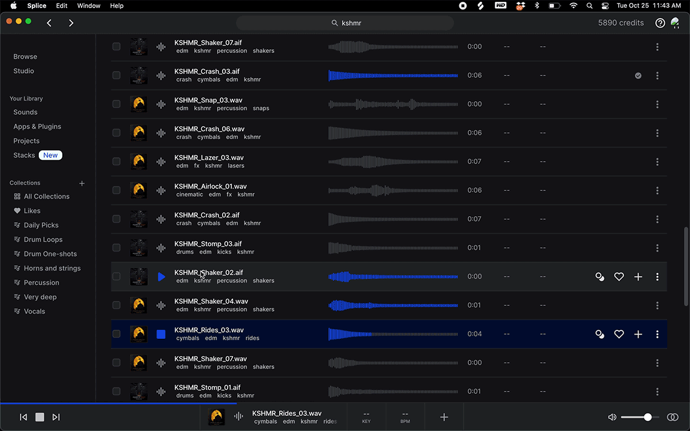Go to Browse in the sidebar
Image resolution: width=690 pixels, height=431 pixels.
pos(25,57)
